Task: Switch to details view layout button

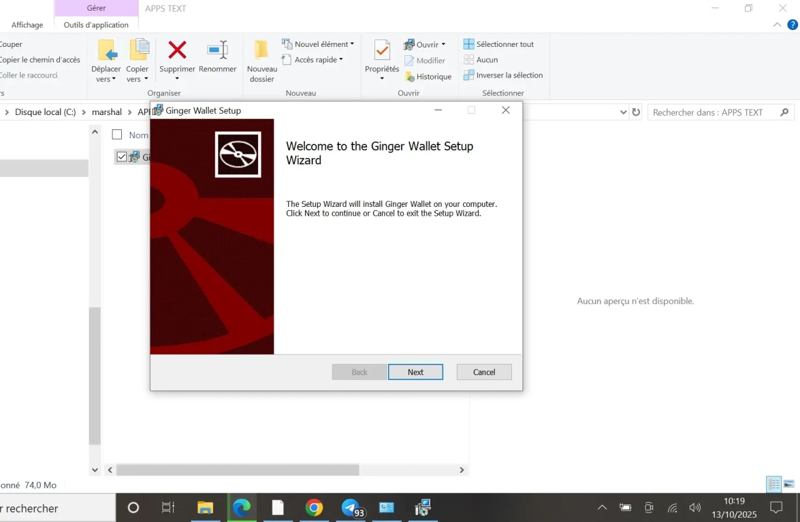Action: tap(774, 484)
